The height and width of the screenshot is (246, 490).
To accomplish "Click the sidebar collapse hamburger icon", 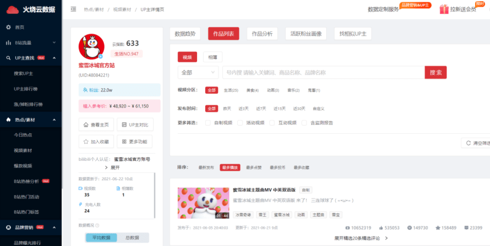I will click(73, 9).
